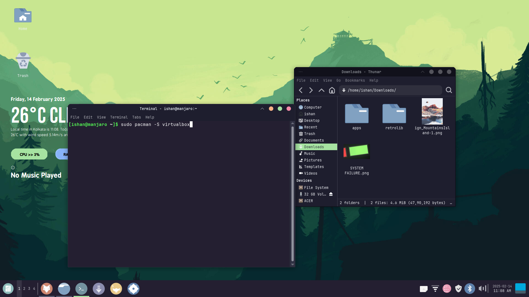The height and width of the screenshot is (297, 529).
Task: Switch to workspace 3
Action: (x=29, y=288)
